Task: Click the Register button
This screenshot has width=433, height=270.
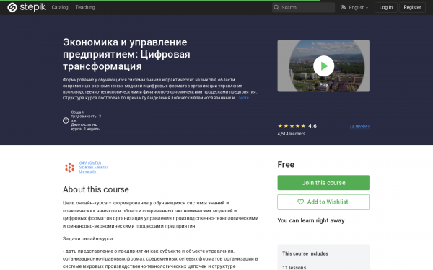Action: [x=412, y=7]
